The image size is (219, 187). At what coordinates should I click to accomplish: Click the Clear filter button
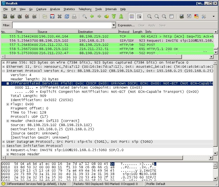click(x=141, y=25)
